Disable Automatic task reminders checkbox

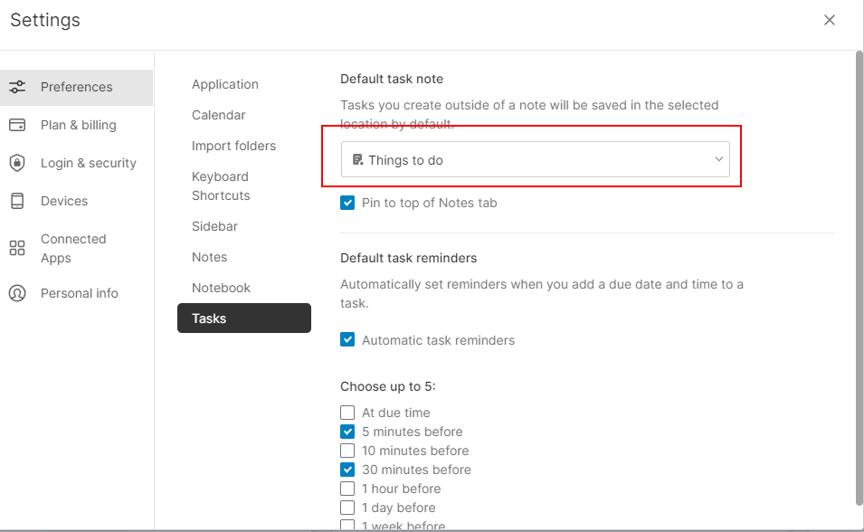point(347,340)
